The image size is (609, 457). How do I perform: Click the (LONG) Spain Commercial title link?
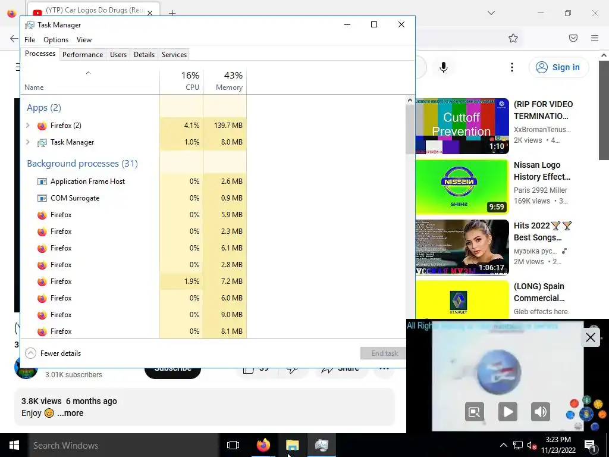click(x=539, y=292)
